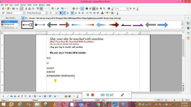Toggle AutoSpellcheck icon
Image resolution: width=191 pixels, height=107 pixels.
(41, 9)
